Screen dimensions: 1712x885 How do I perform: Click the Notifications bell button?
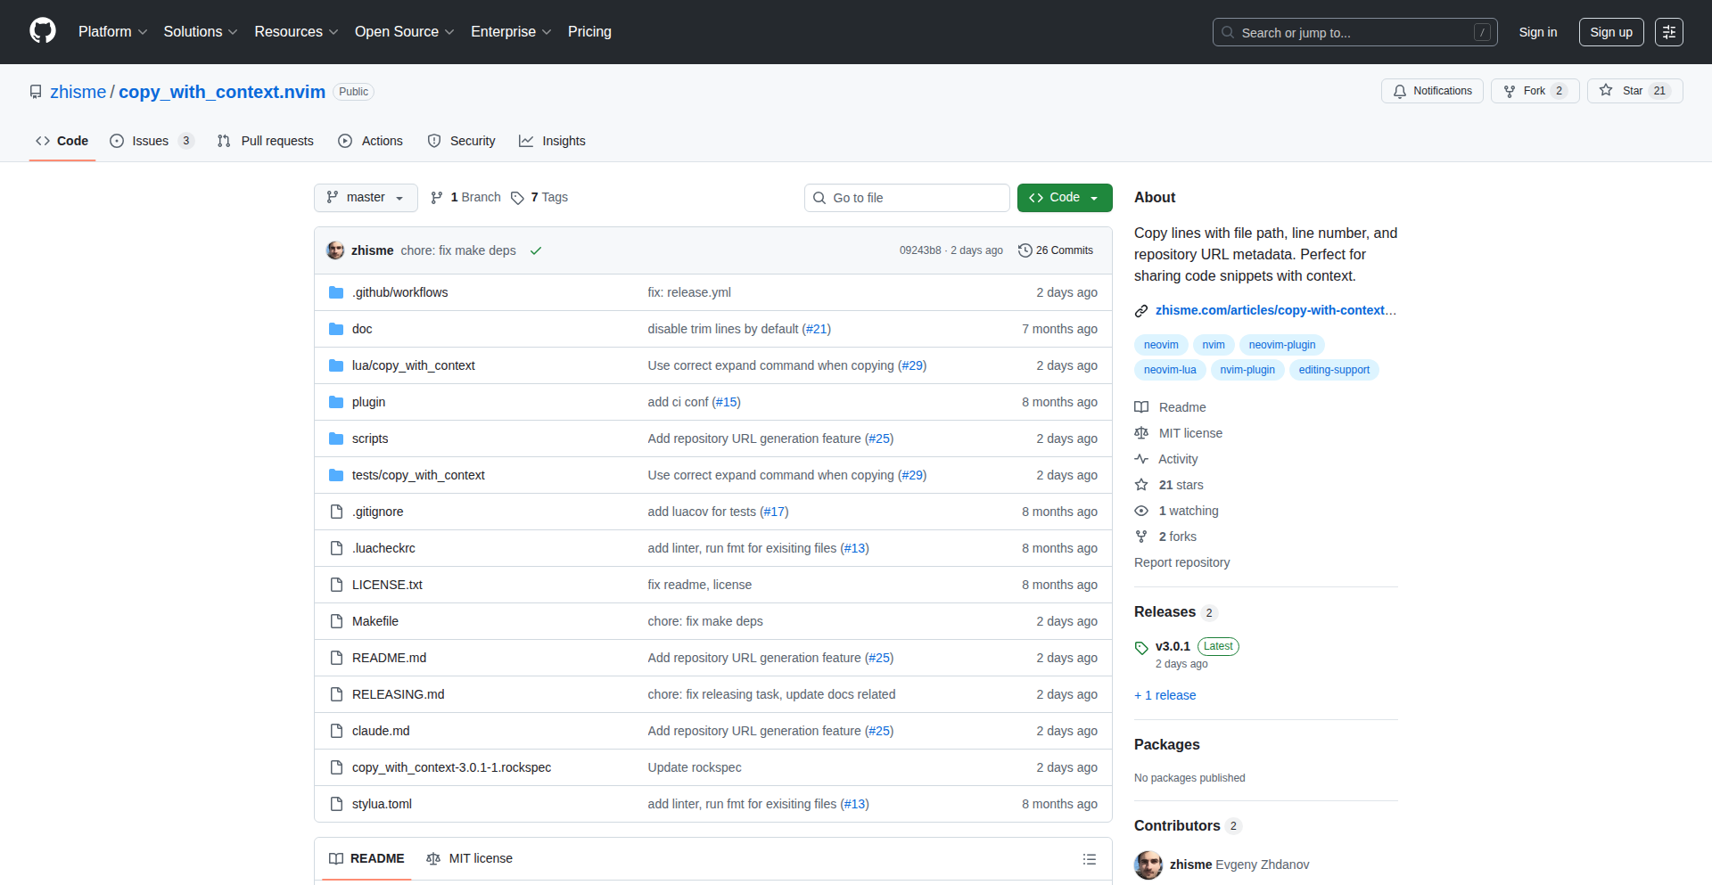pos(1432,91)
